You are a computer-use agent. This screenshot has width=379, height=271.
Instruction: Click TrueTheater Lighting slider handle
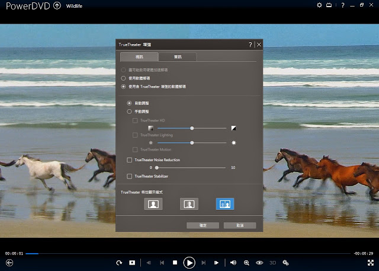click(192, 143)
